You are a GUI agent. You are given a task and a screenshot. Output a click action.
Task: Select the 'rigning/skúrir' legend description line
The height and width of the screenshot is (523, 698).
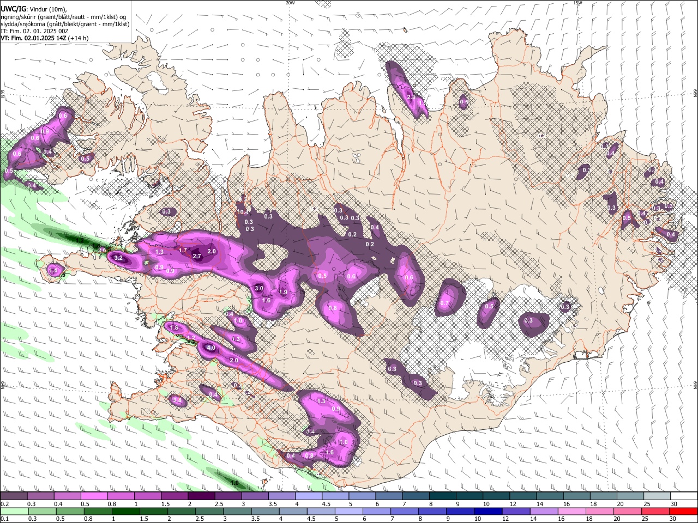[63, 17]
